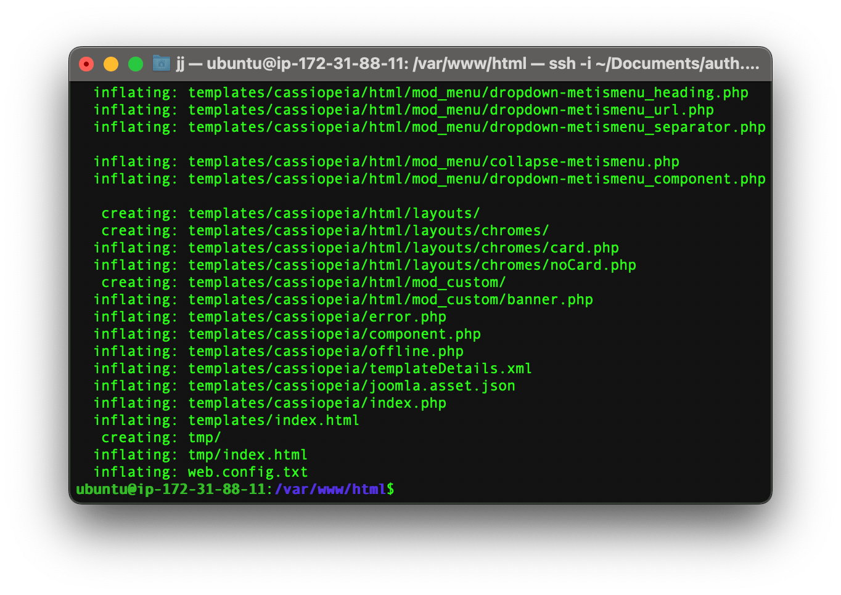This screenshot has height=595, width=841.
Task: Click the cassiopeia/error.php line
Action: pos(270,317)
